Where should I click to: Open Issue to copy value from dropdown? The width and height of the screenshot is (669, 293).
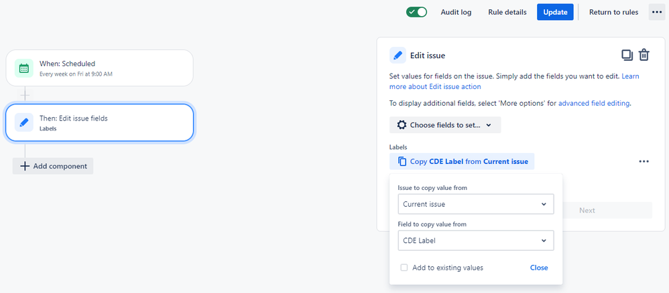(476, 204)
